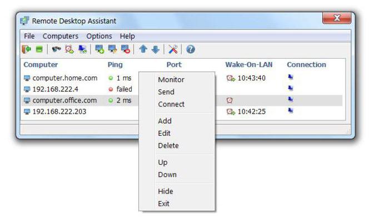389x218 pixels.
Task: Open the Help menu
Action: [x=127, y=36]
